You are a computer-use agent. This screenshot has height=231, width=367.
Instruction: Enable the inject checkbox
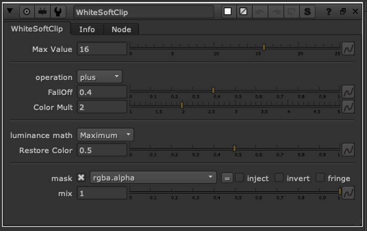(239, 177)
